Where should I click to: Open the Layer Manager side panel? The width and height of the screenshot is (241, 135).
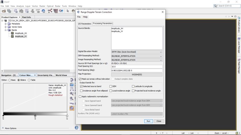[239, 45]
